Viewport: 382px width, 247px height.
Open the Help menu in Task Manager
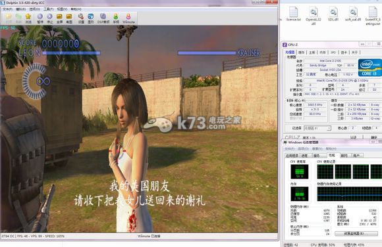click(331, 148)
